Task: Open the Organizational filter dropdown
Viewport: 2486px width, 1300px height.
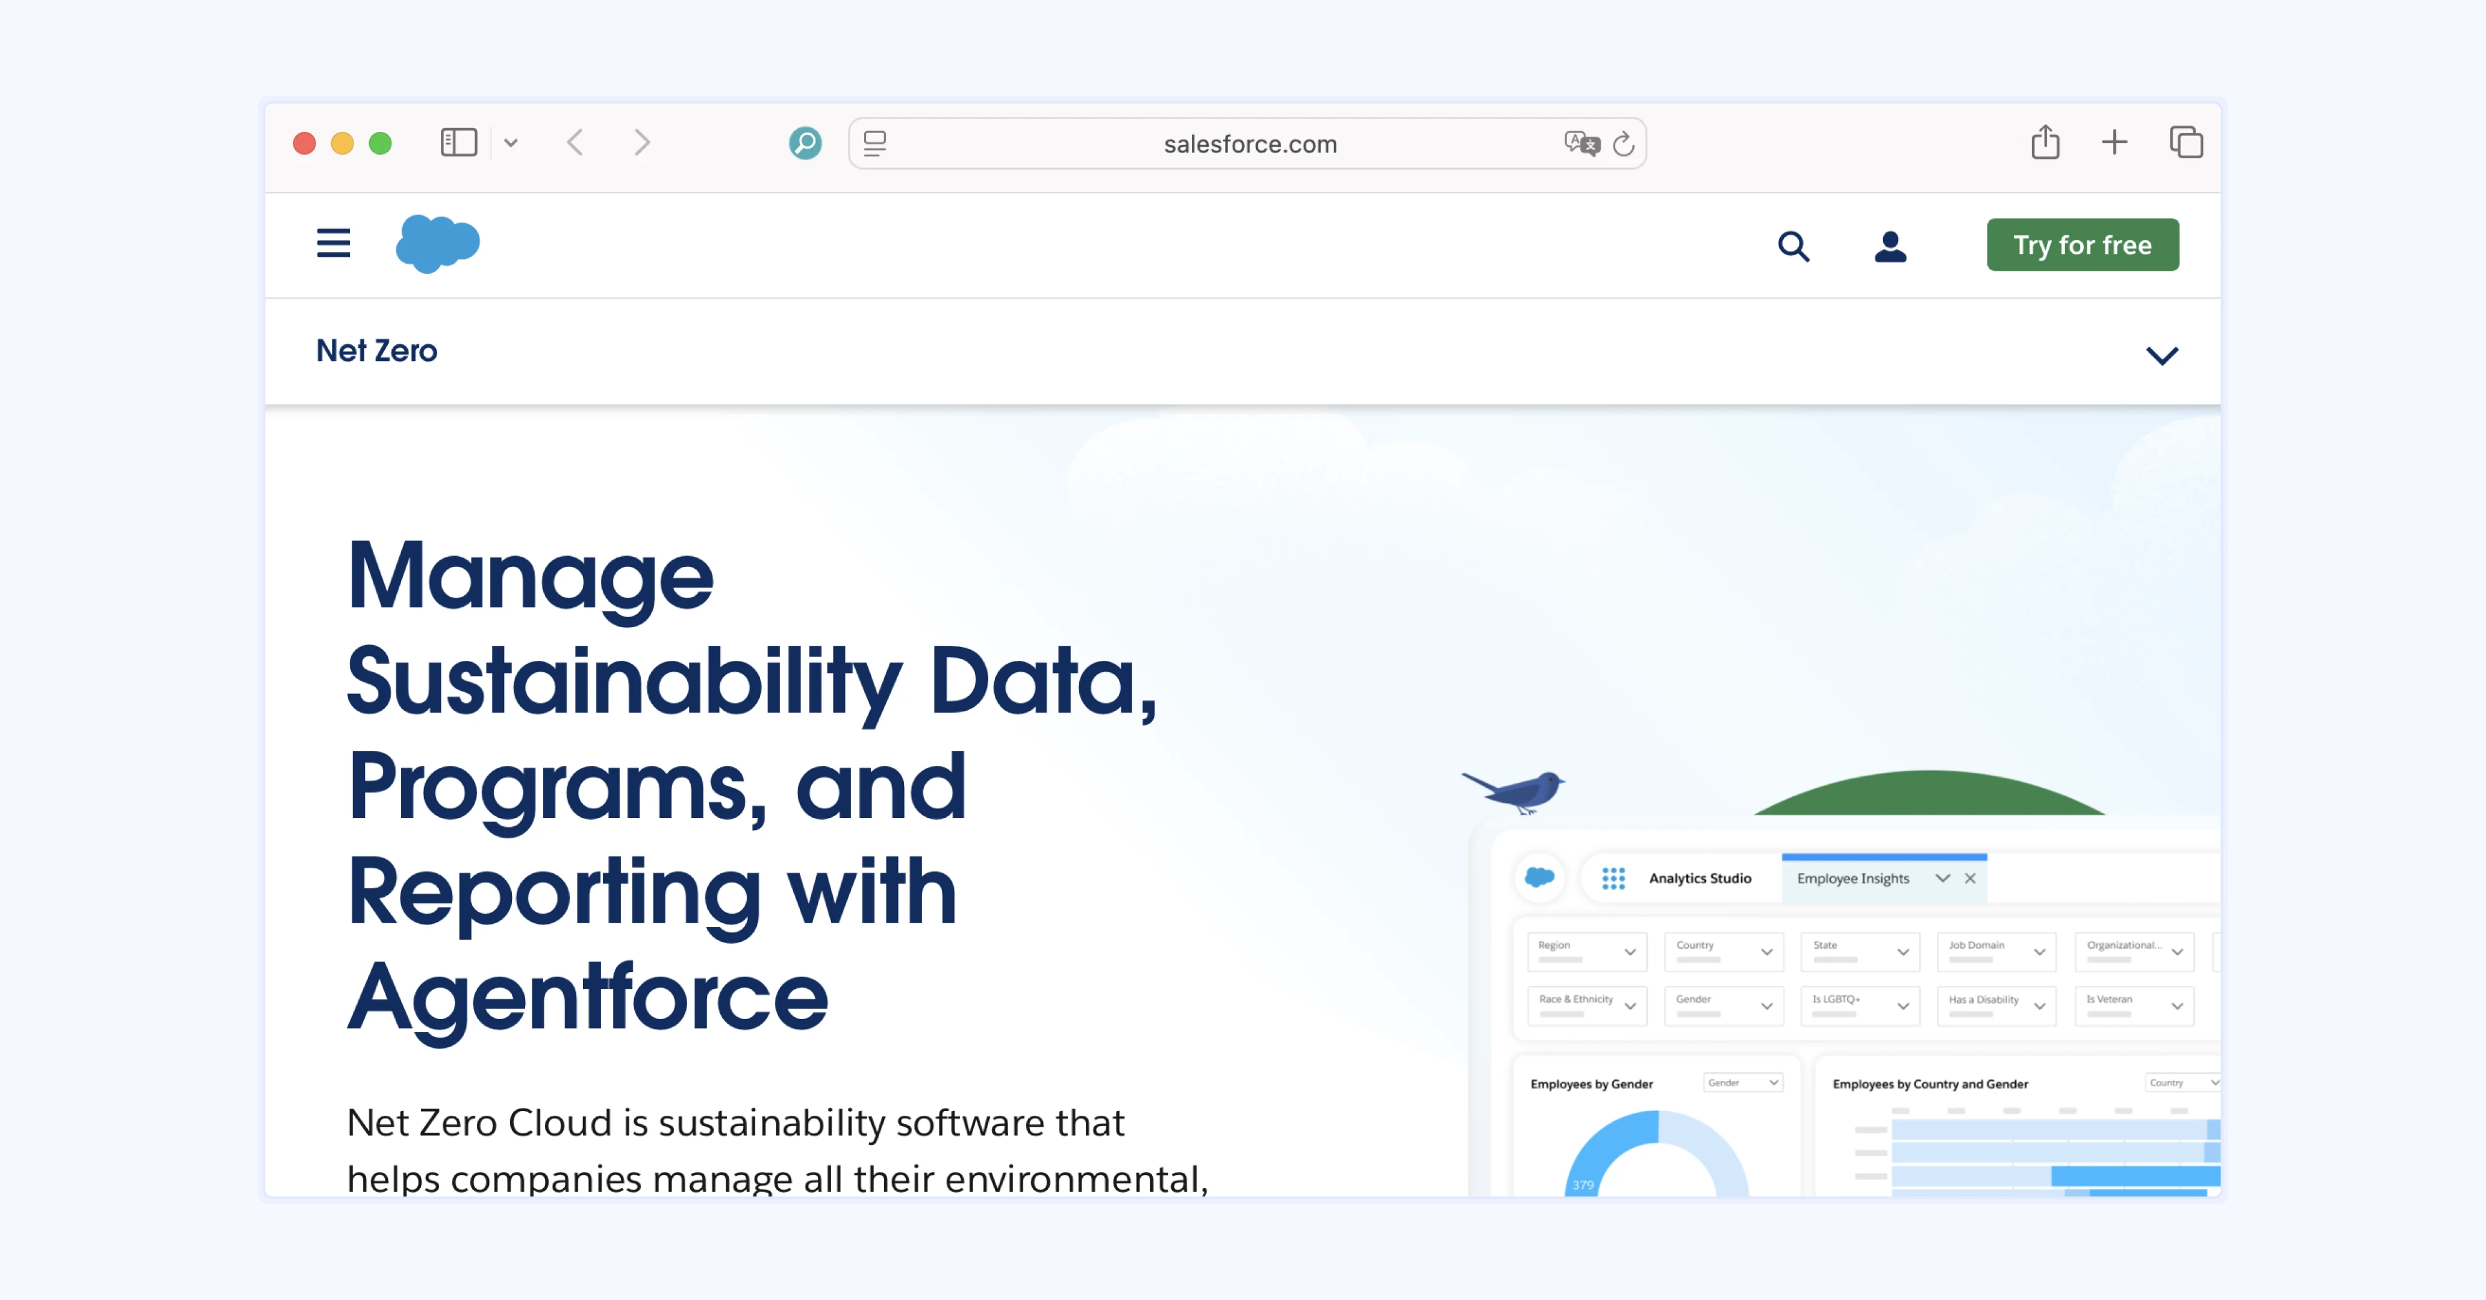Action: pyautogui.click(x=2134, y=952)
